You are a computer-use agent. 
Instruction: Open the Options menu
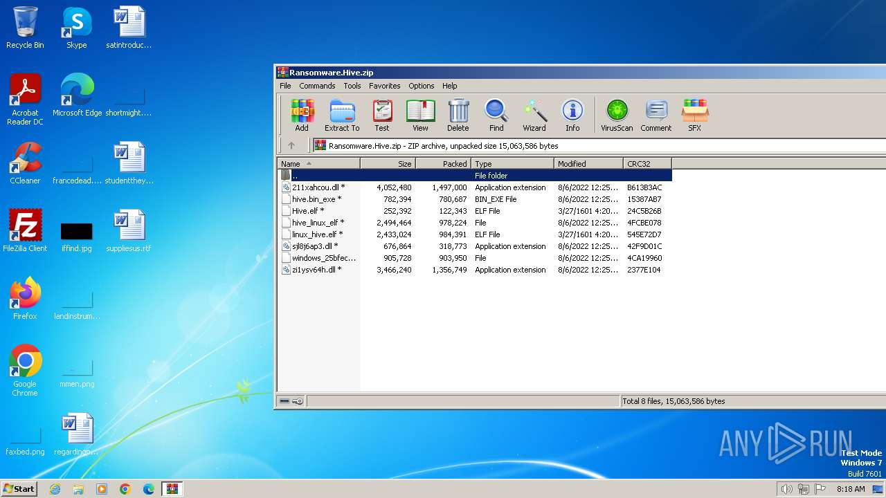[421, 86]
